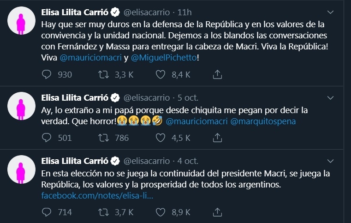Open the @marquitospena mention link

(x=263, y=121)
